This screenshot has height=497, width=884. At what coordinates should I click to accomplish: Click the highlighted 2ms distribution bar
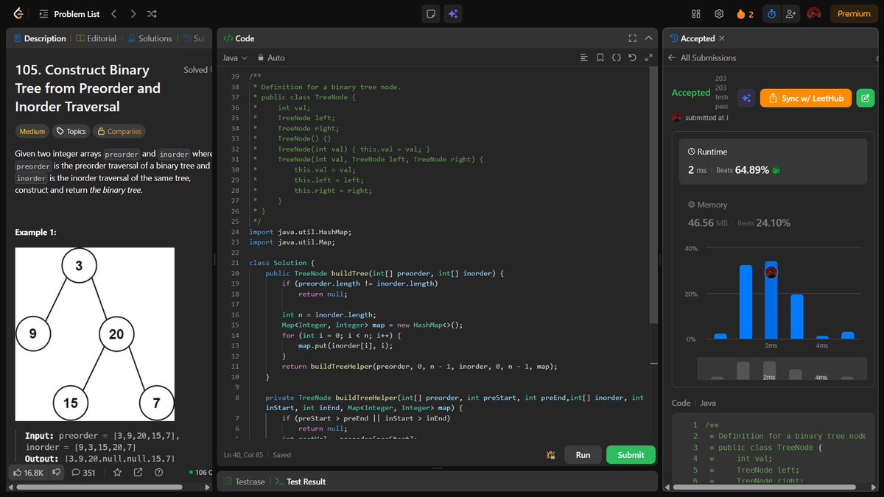[771, 300]
